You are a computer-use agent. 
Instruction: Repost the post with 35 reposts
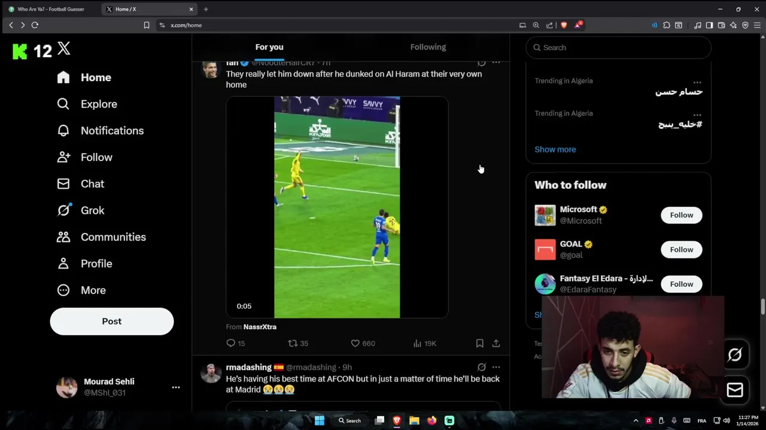pyautogui.click(x=298, y=343)
